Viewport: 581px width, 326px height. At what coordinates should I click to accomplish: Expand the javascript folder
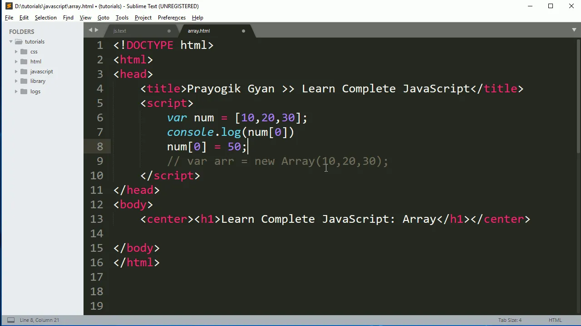click(x=16, y=72)
